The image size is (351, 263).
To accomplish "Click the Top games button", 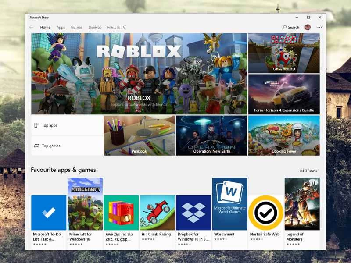I will pos(67,146).
